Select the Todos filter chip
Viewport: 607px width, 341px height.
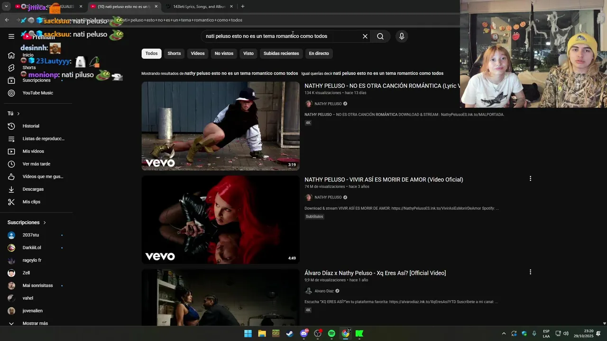[151, 54]
